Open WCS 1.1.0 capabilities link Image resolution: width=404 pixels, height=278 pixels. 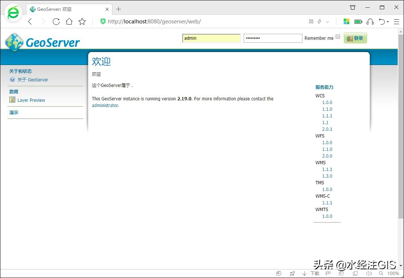(327, 109)
